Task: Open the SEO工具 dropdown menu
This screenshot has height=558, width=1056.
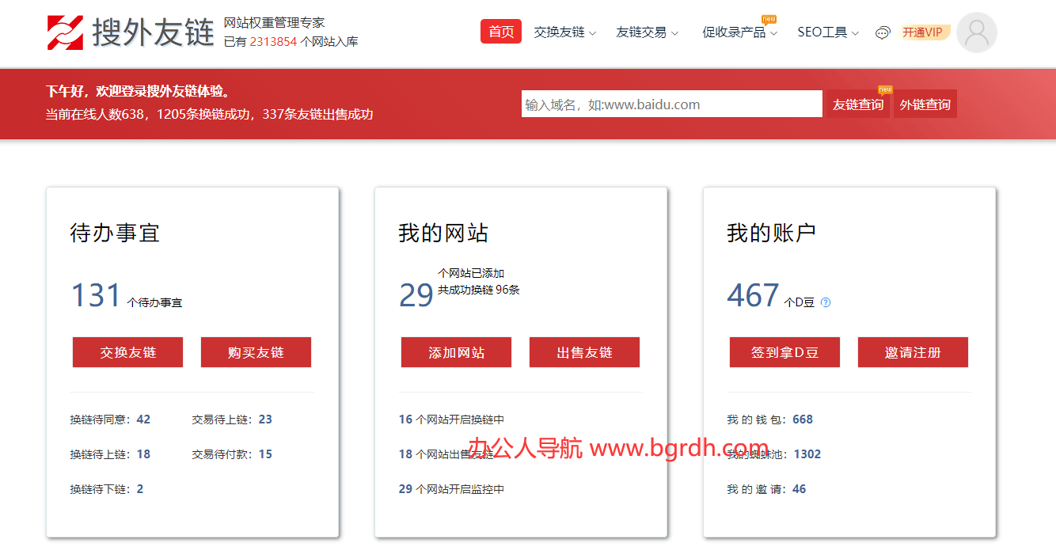Action: click(x=827, y=32)
